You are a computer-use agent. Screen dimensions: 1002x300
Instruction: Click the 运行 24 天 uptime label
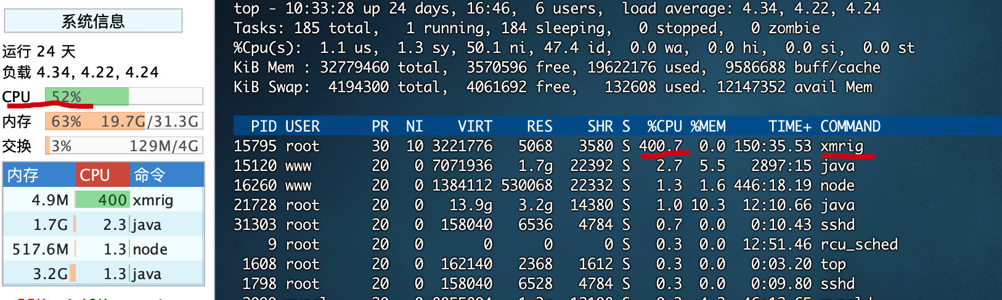39,51
